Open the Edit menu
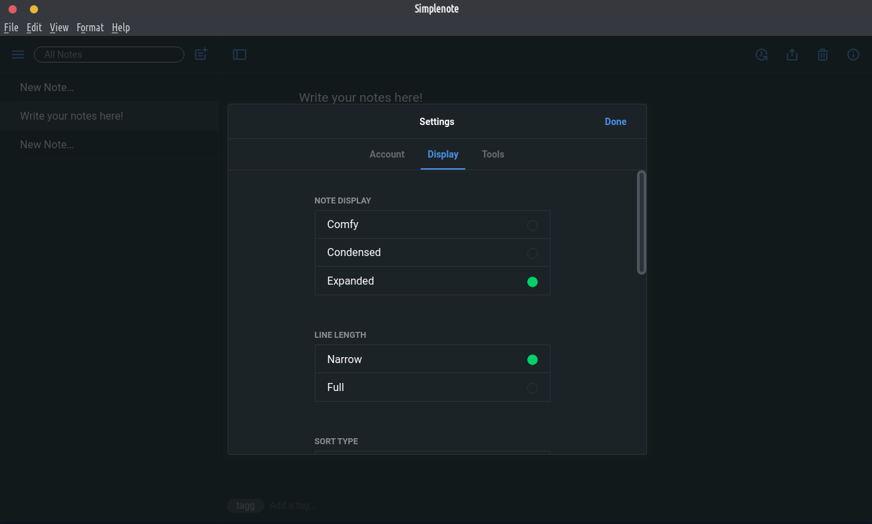The image size is (872, 524). pos(34,27)
